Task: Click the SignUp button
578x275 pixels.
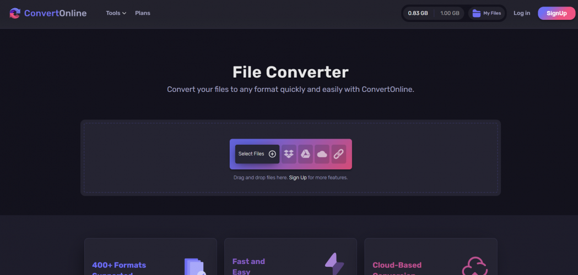Action: tap(557, 13)
